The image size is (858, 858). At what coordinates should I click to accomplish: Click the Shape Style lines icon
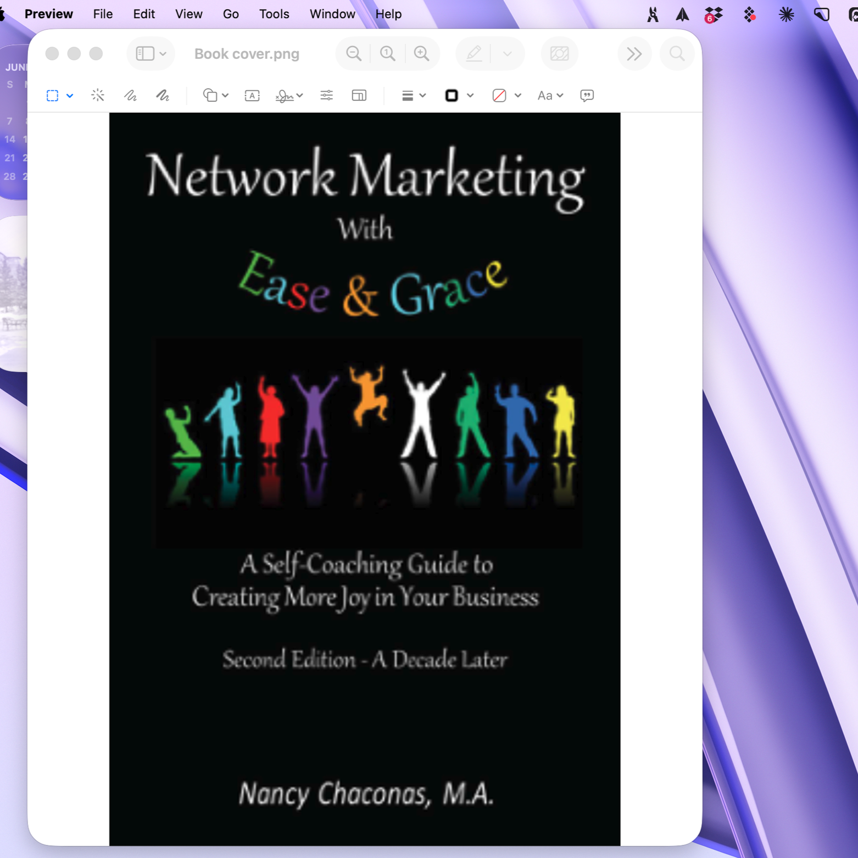pos(408,96)
